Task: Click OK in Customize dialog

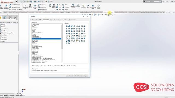Action: click(x=69, y=76)
